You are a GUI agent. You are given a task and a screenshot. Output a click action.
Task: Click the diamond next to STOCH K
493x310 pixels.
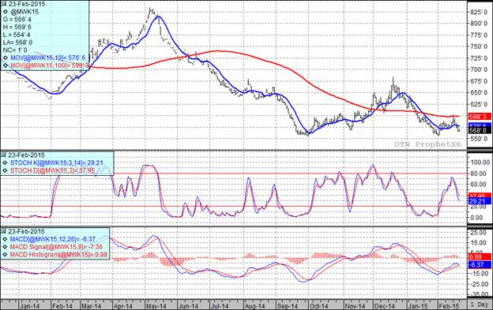(6, 162)
